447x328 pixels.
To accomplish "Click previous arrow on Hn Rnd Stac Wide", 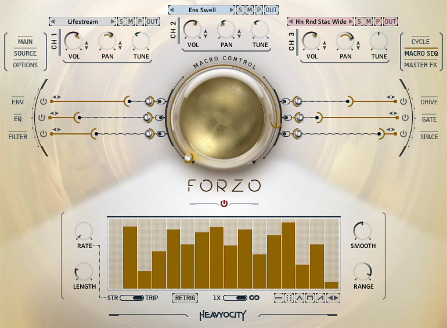I will click(291, 22).
